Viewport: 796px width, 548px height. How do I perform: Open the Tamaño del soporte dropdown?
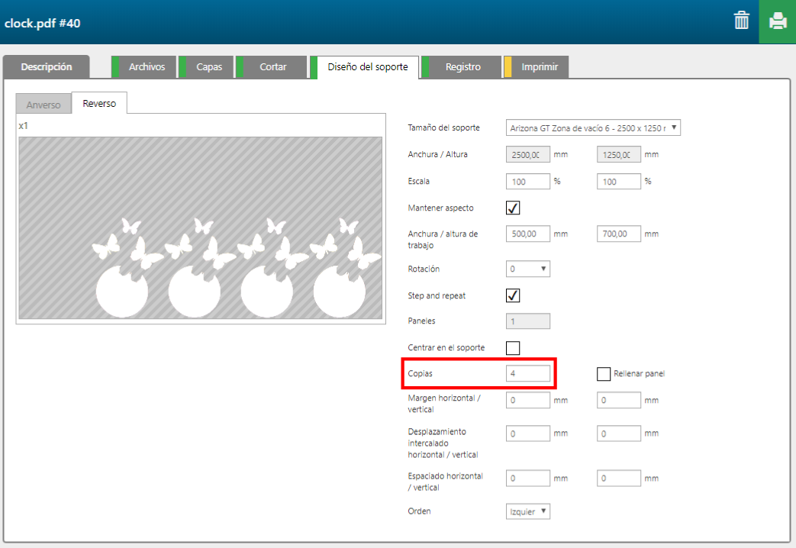[593, 128]
